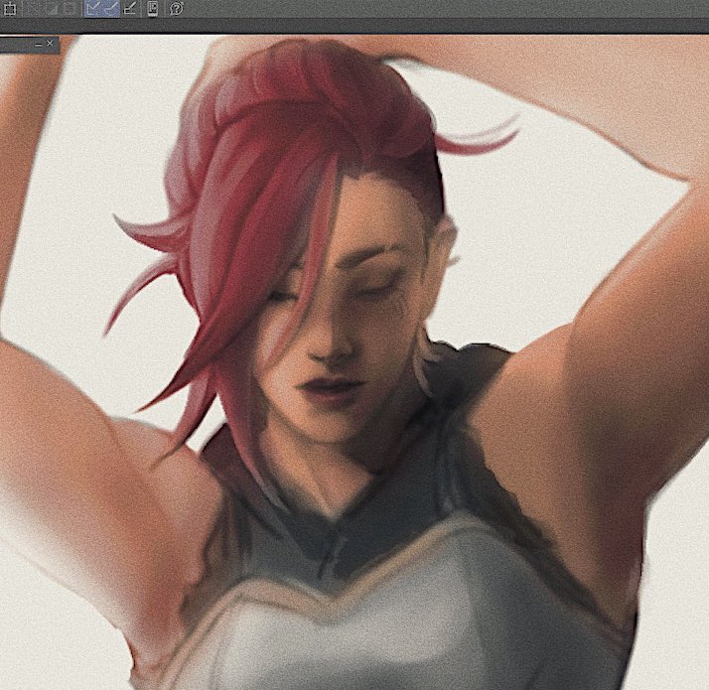This screenshot has height=690, width=709.
Task: Open the smartphone connection icon
Action: (x=153, y=9)
